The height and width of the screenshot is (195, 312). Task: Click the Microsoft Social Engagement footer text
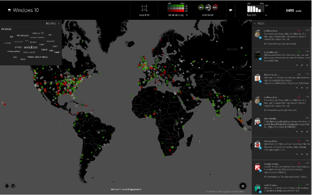point(126,190)
